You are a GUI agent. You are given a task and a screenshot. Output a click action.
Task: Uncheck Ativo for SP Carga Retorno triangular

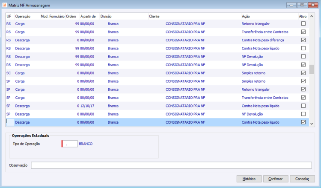tap(303, 89)
